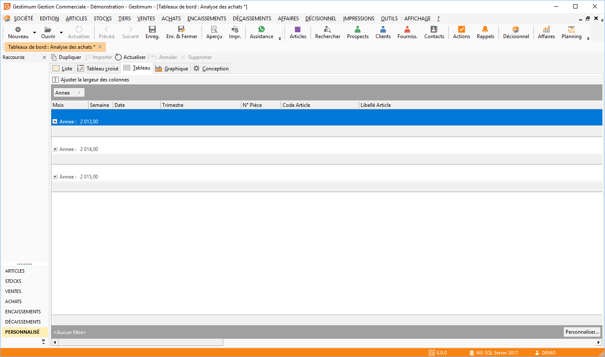Open the Planning toolbar icon
Viewport: 605px width, 357px height.
[x=571, y=32]
